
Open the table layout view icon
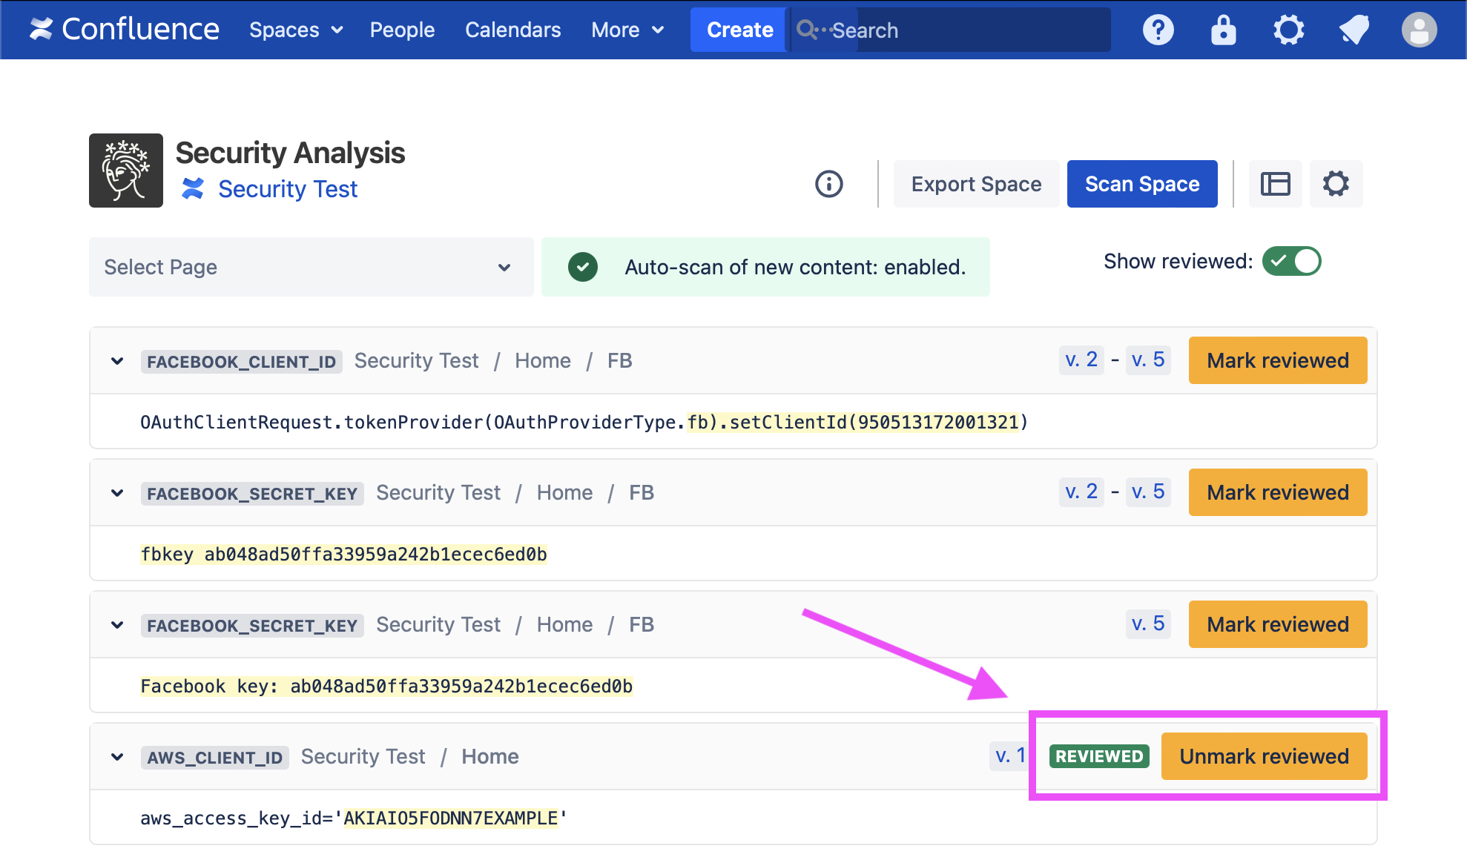[1275, 184]
